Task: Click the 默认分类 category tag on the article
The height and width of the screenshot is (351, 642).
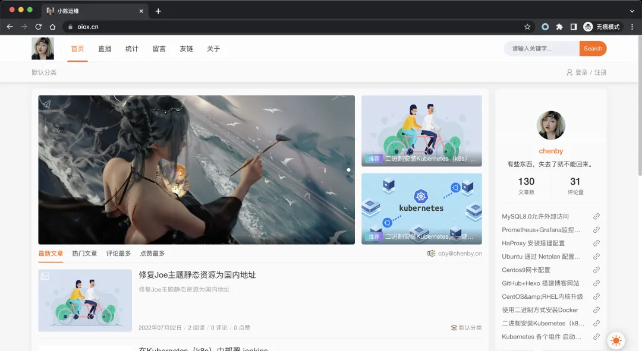Action: pos(467,328)
